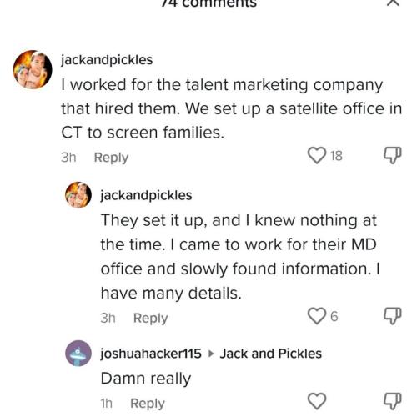The width and height of the screenshot is (417, 417).
Task: Reply to the talent marketing company comment
Action: (111, 158)
